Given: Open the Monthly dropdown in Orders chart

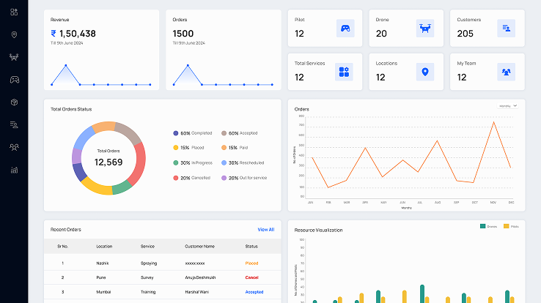Looking at the screenshot, I should (507, 106).
